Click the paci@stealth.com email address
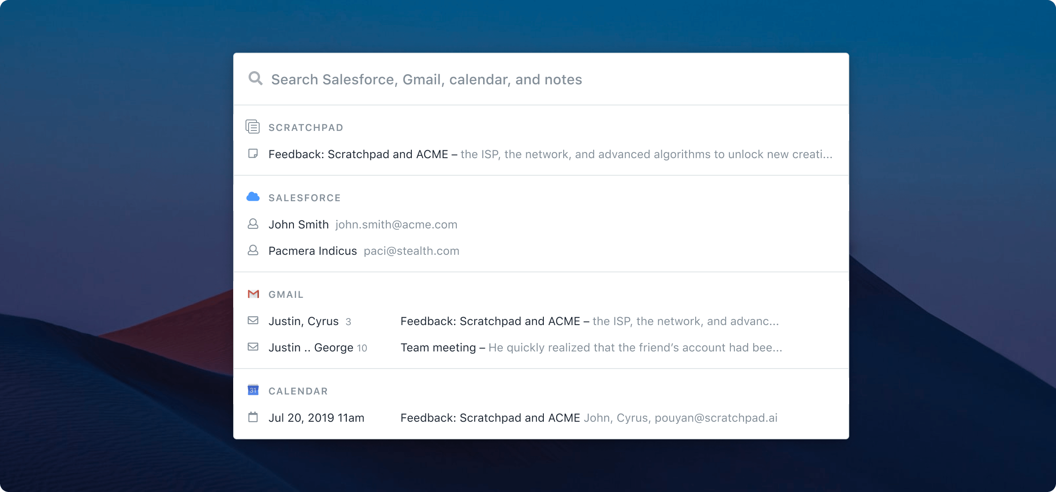The height and width of the screenshot is (492, 1056). (x=411, y=251)
